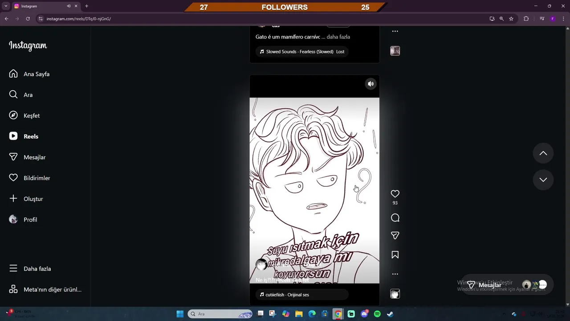Go back in browser history
Viewport: 570px width, 321px height.
[6, 19]
